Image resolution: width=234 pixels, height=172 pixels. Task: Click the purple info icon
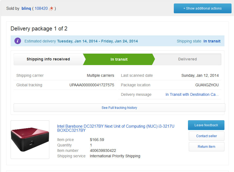click(x=18, y=41)
